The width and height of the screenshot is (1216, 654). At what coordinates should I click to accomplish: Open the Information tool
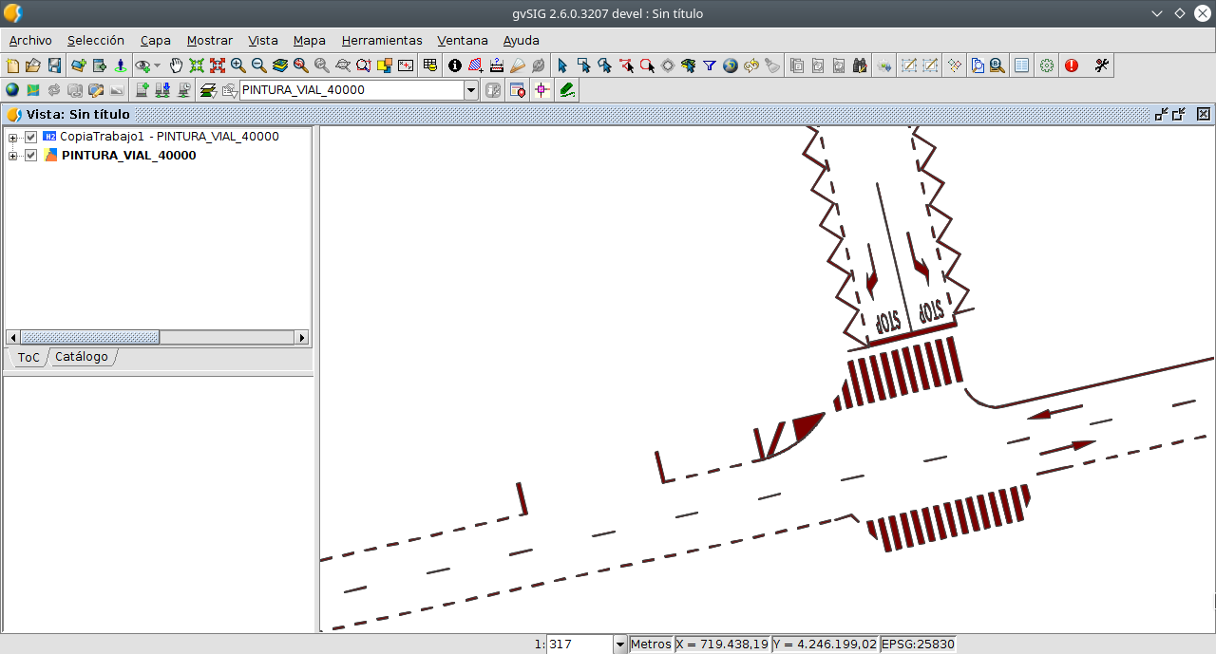(455, 65)
